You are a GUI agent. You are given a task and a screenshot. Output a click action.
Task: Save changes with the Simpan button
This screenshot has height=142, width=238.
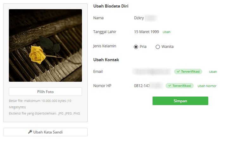pos(180,101)
